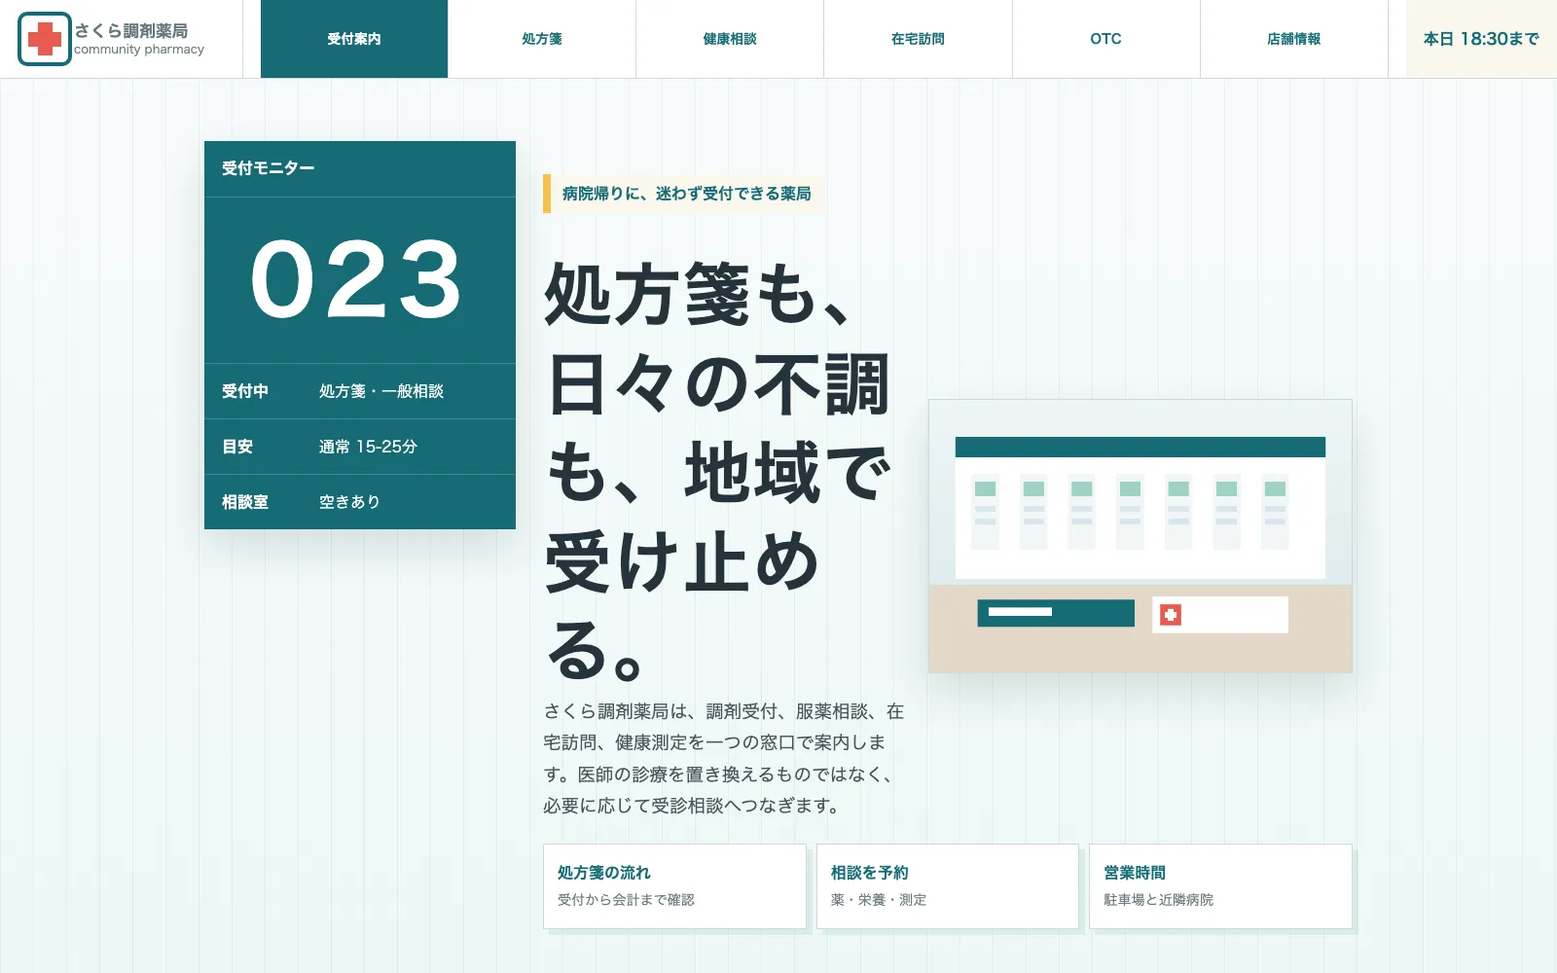Click the 目安 row label
Image resolution: width=1557 pixels, height=973 pixels.
[x=237, y=447]
